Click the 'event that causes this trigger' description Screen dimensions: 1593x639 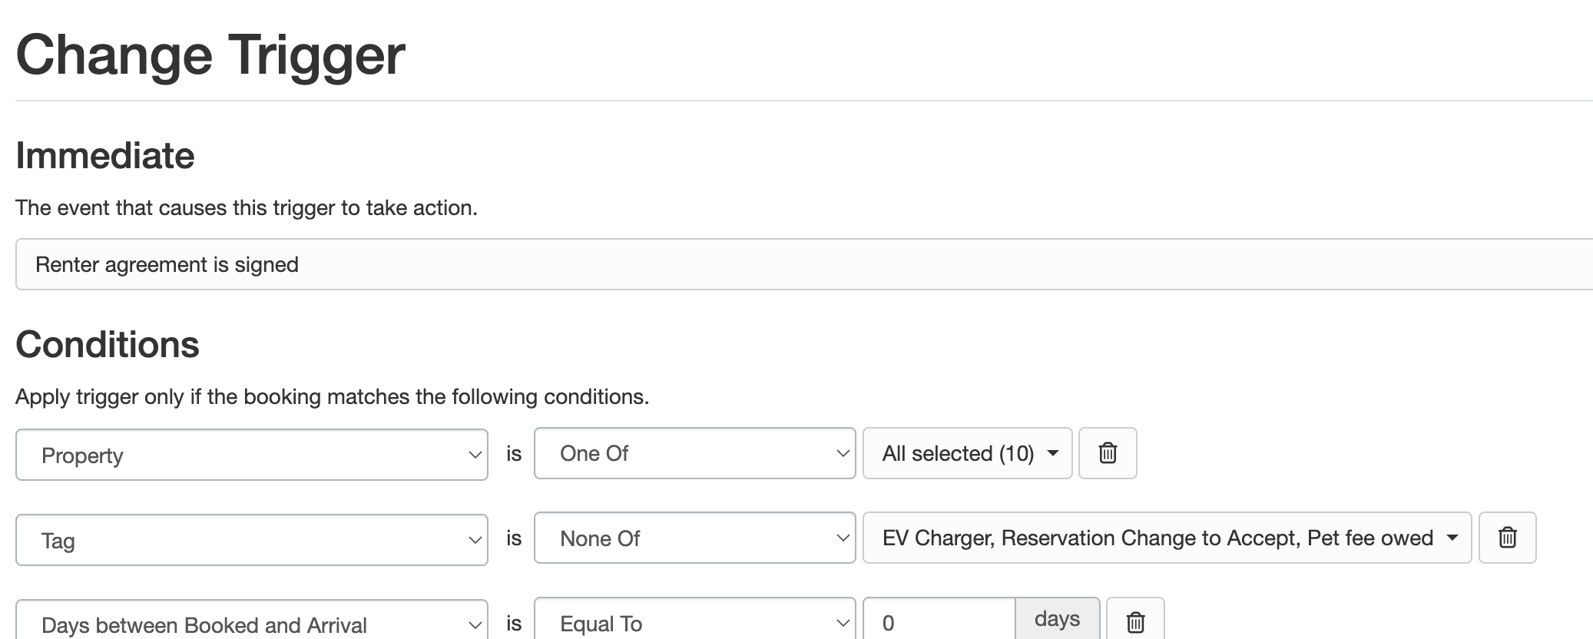pos(247,208)
